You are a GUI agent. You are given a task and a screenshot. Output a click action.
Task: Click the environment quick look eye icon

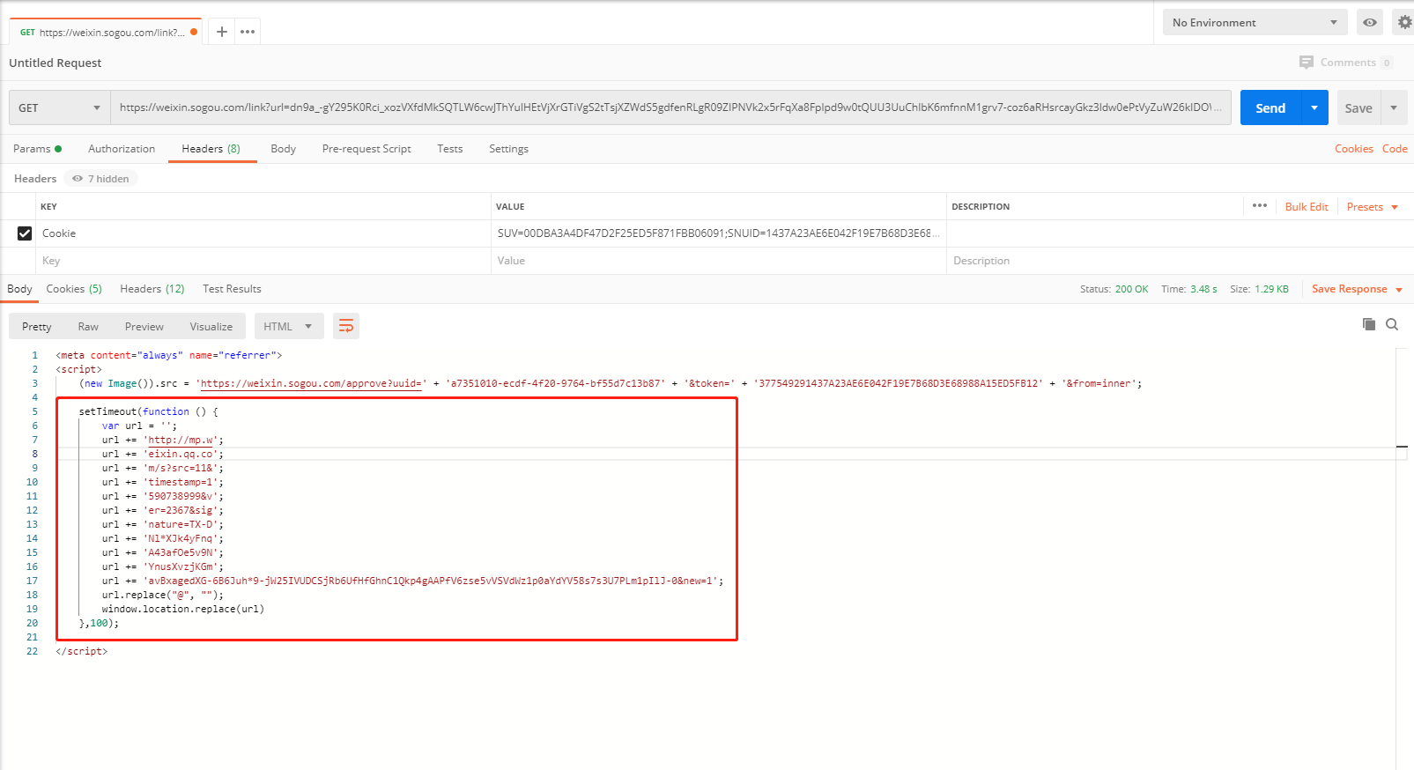coord(1369,22)
